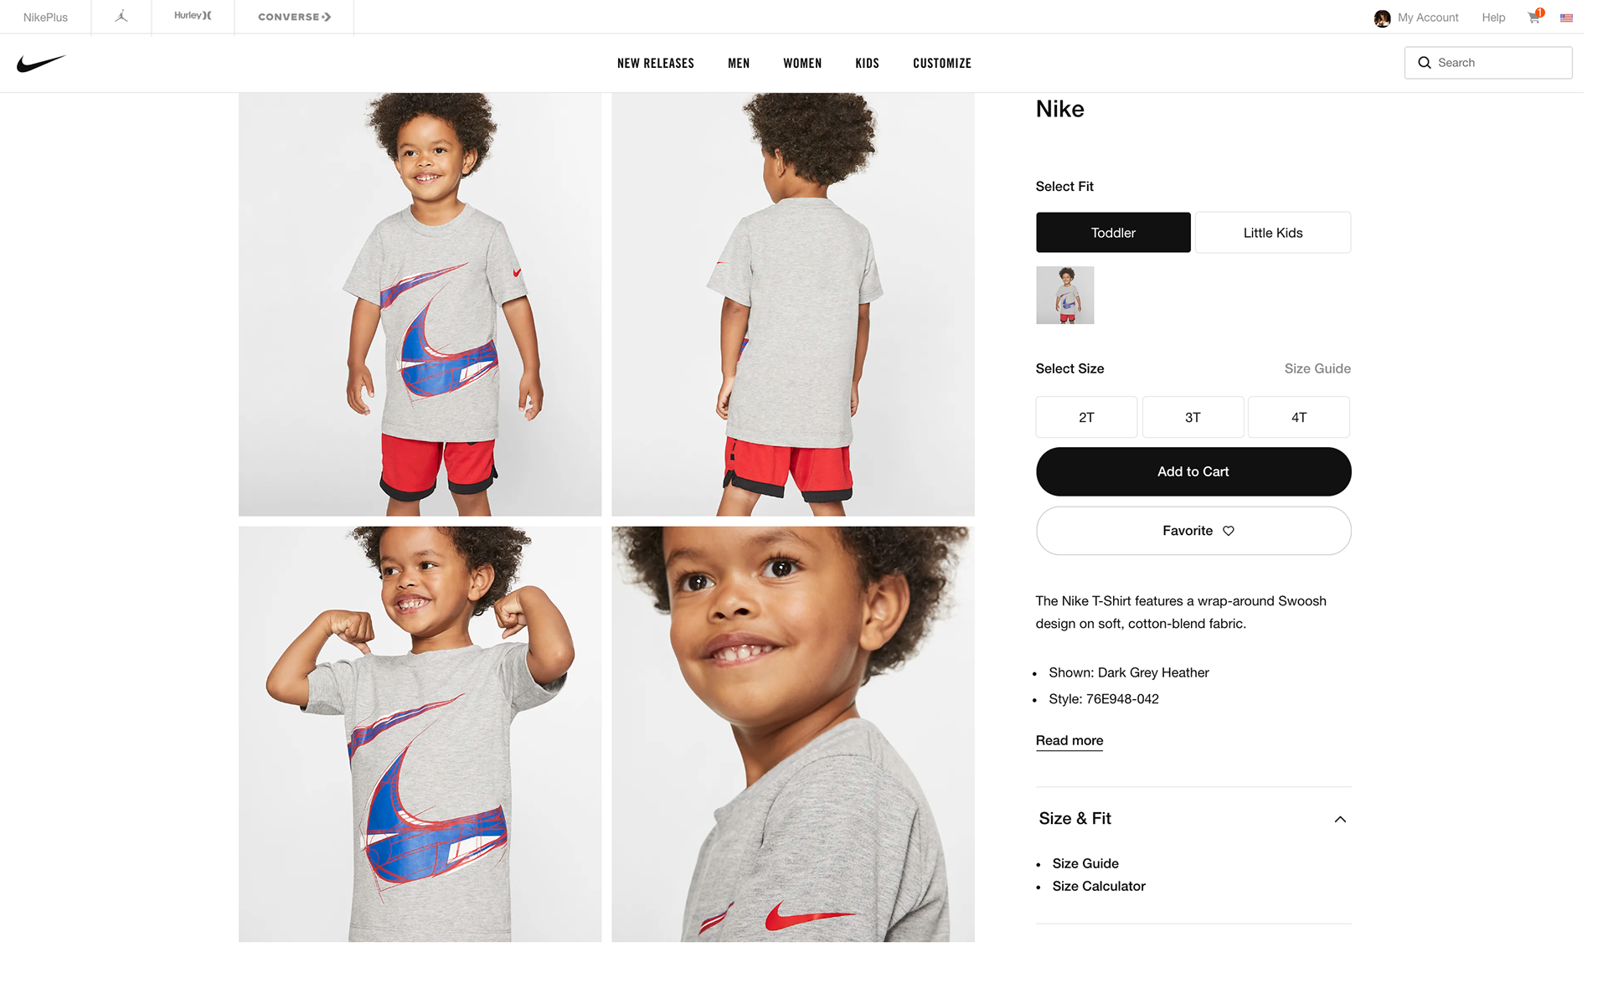Screen dimensions: 1608x988
Task: Select the Dark Grey Heather color thumbnail
Action: (x=1065, y=296)
